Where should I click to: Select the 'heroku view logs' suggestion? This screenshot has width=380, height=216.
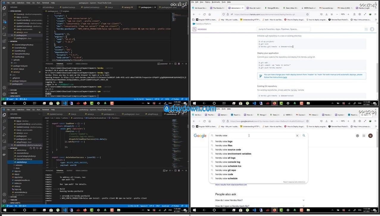coord(224,142)
